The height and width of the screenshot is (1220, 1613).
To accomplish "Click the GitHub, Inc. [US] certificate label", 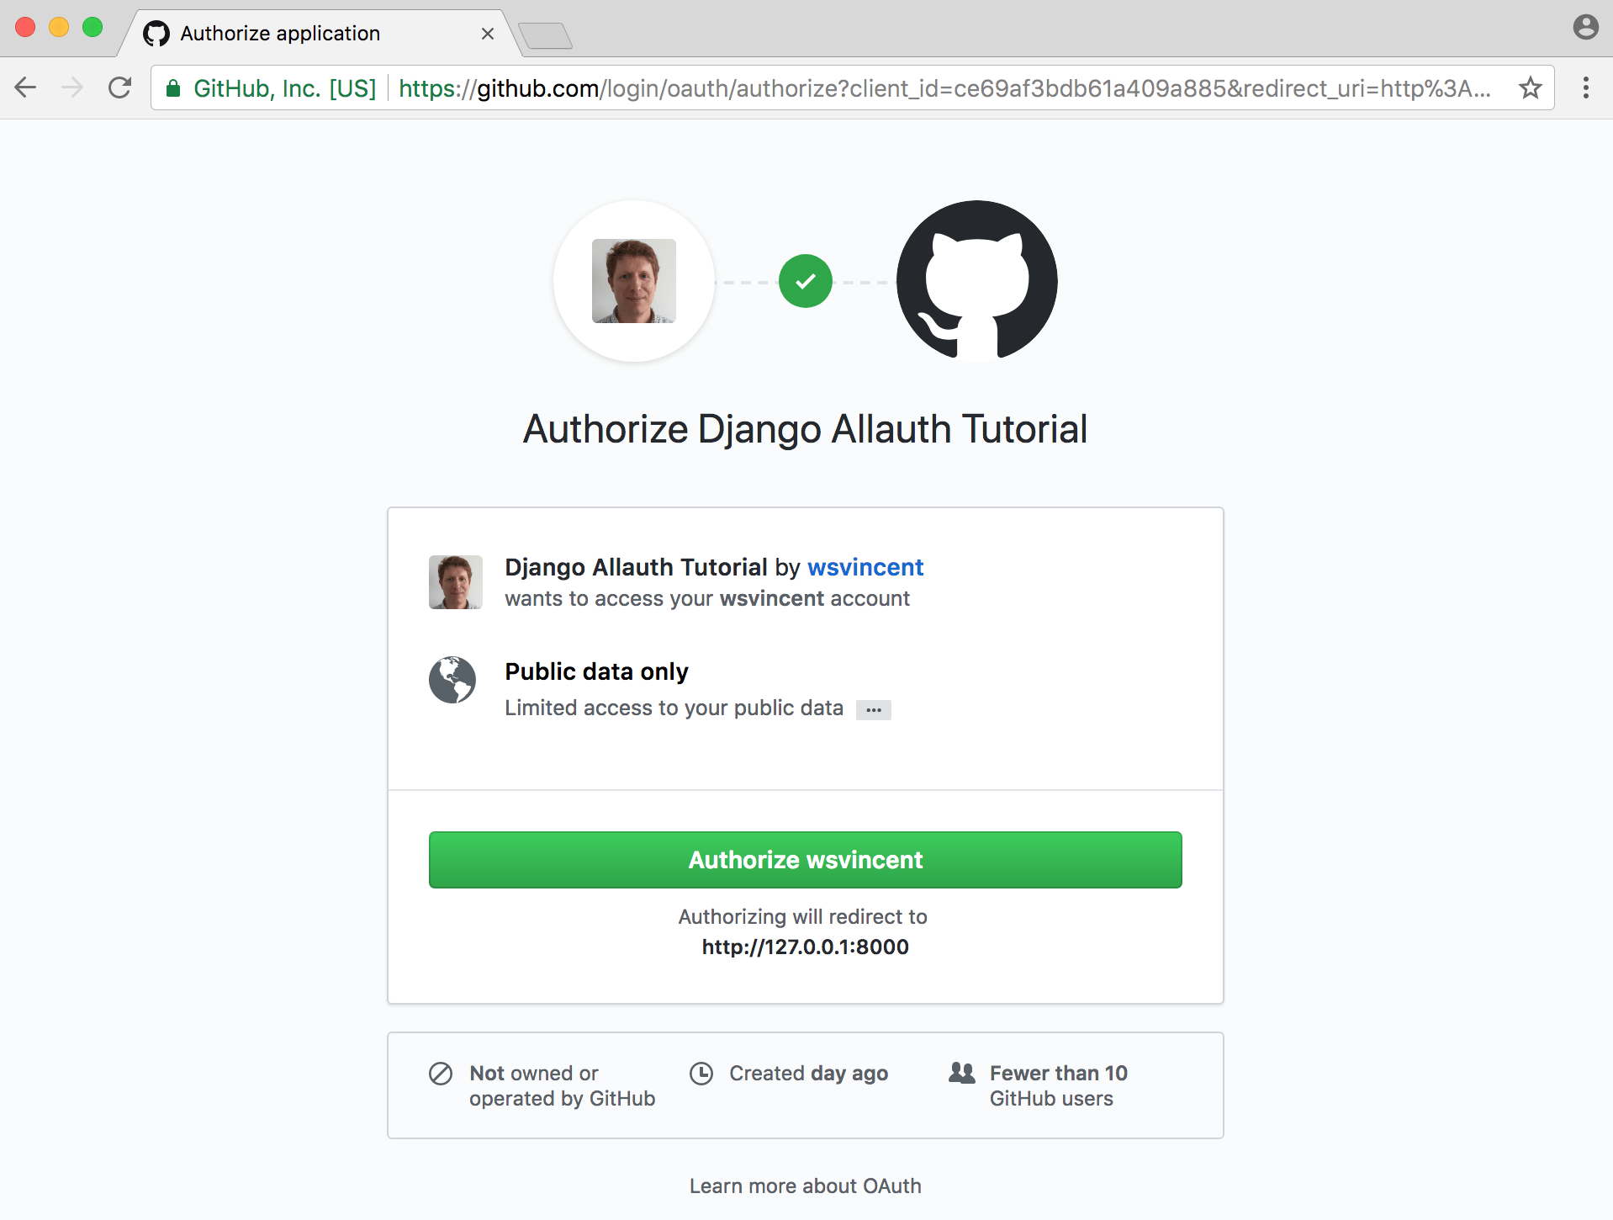I will (284, 88).
